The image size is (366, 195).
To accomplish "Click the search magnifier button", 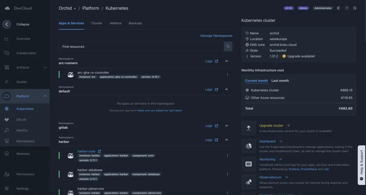I will point(228,47).
